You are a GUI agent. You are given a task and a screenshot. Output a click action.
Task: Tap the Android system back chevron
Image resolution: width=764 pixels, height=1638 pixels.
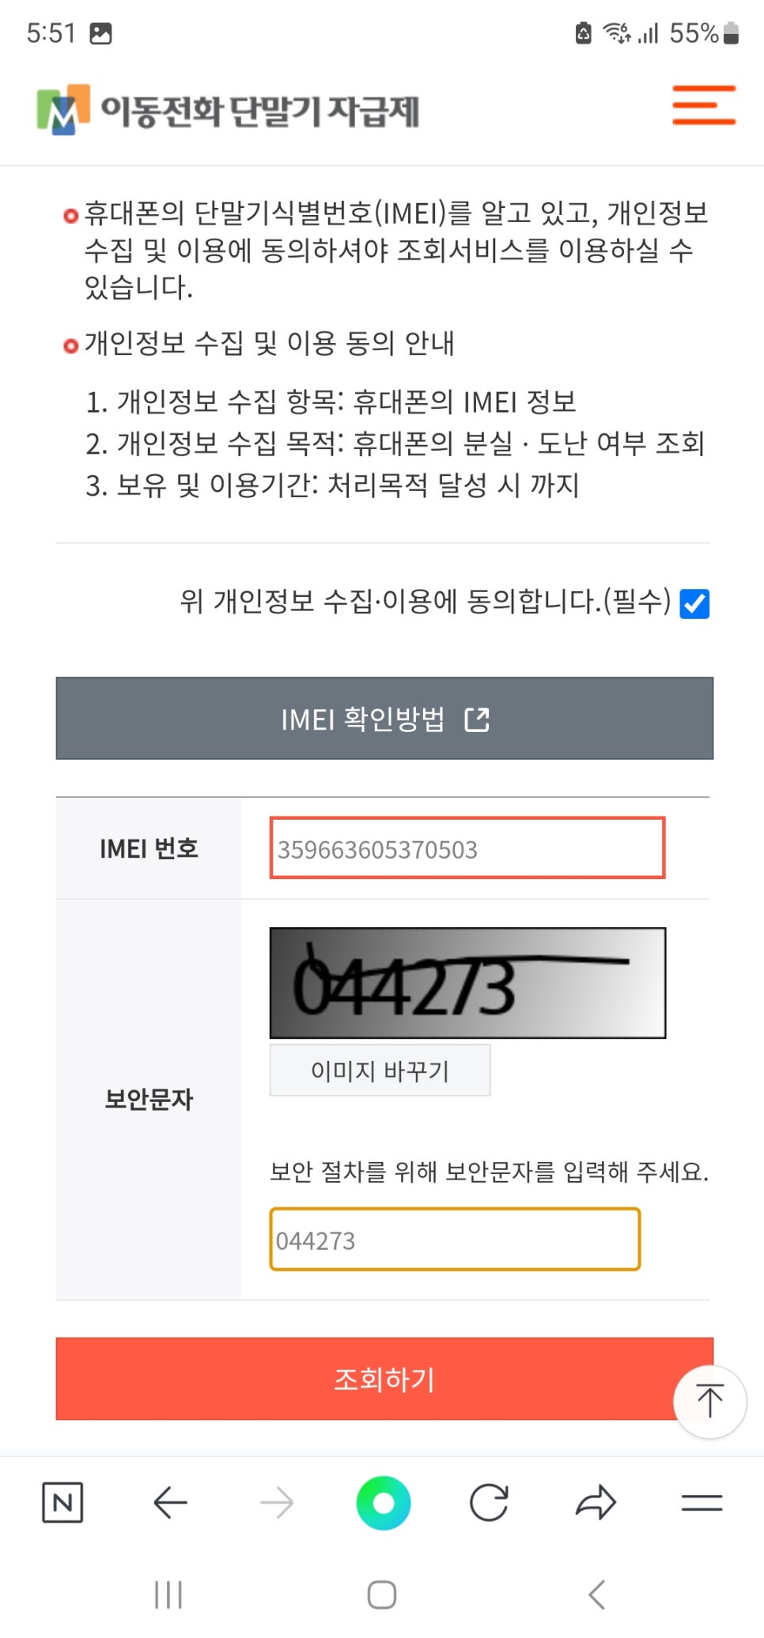pyautogui.click(x=597, y=1595)
